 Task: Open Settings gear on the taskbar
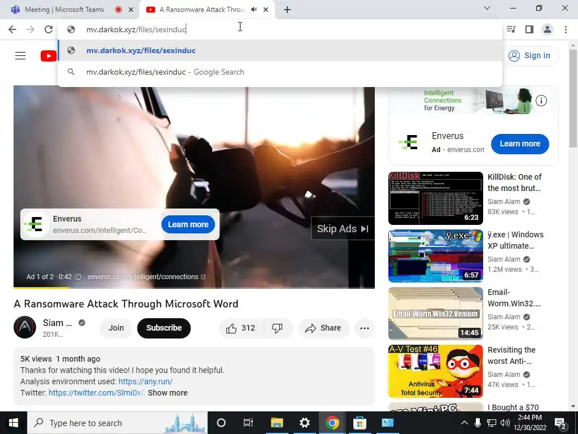click(304, 423)
